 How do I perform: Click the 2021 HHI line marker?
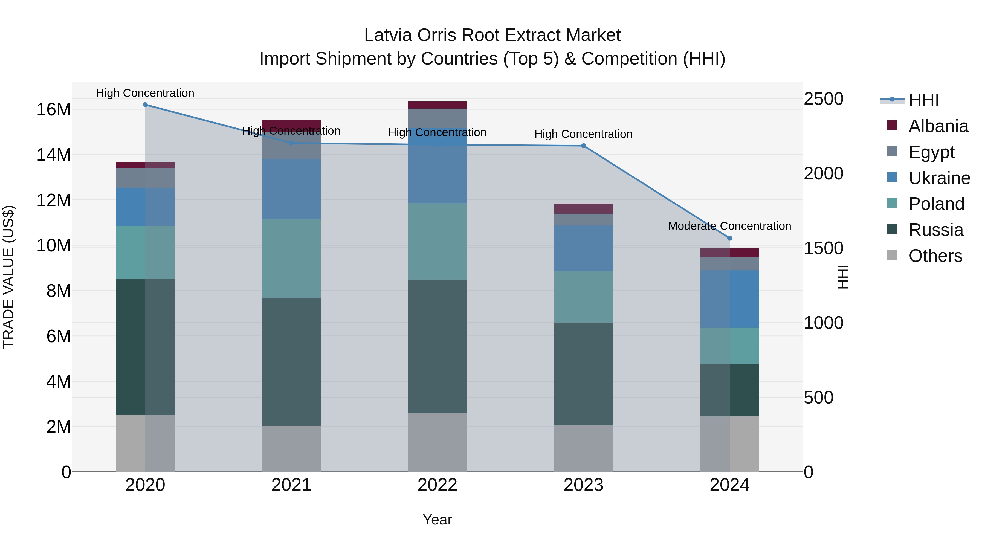(291, 143)
